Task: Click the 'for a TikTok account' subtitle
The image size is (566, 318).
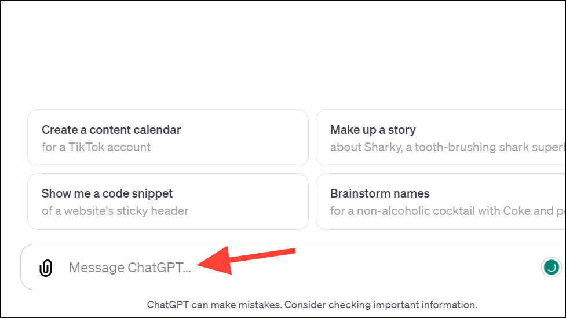Action: pyautogui.click(x=96, y=147)
